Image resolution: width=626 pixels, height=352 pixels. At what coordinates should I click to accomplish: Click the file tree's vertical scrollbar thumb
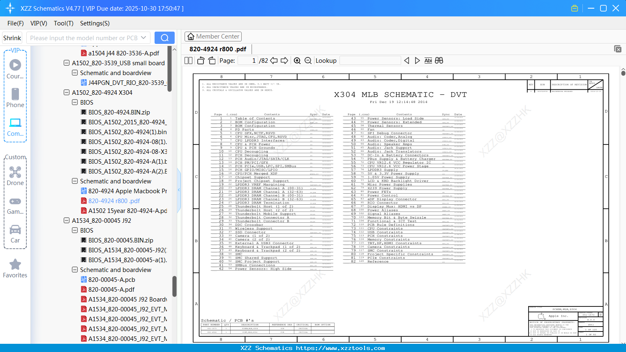174,286
